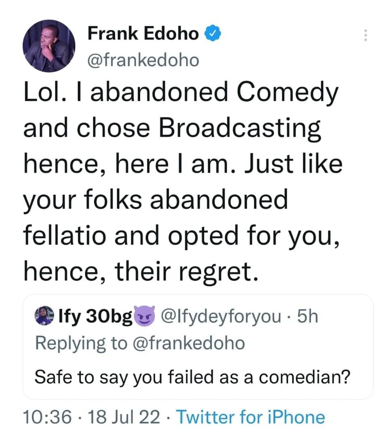Click the word Broadcasting in tweet

(240, 128)
